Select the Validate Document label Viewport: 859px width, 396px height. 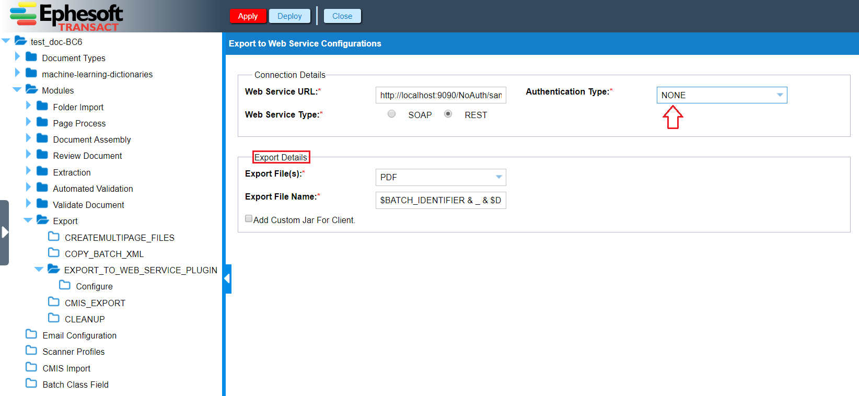click(88, 205)
